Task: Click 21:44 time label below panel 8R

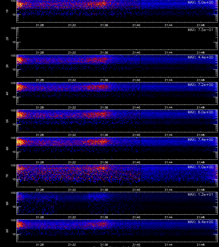Action: pos(168,217)
